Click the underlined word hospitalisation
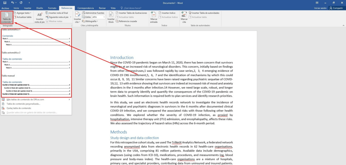Viewport: 346px width, 165px height. [120, 119]
